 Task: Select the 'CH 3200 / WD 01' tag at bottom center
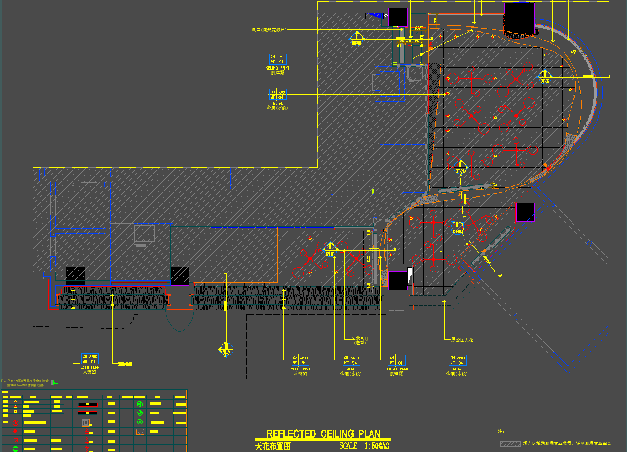(x=301, y=360)
